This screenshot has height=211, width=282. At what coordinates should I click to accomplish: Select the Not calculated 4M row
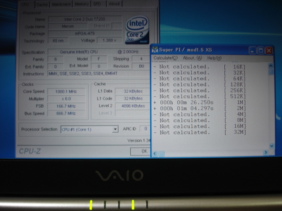[x=199, y=114]
